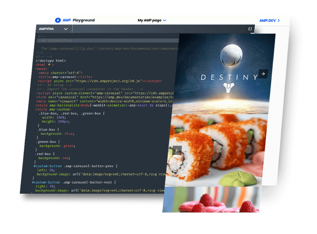
Task: Click the chevron next to AMPHTML
Action: pyautogui.click(x=66, y=29)
